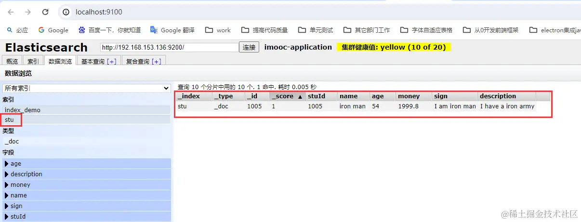Open the 单元测试 bookmark folder
This screenshot has height=222, width=581.
pos(316,30)
